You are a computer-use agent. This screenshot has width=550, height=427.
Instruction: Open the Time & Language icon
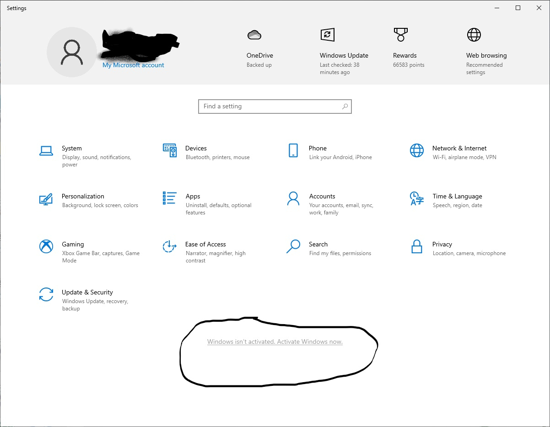click(x=417, y=198)
